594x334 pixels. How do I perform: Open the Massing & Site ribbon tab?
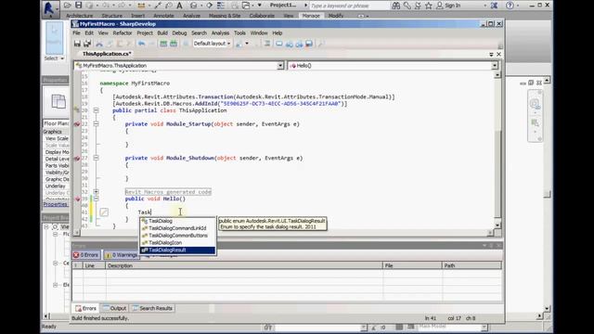pos(225,16)
